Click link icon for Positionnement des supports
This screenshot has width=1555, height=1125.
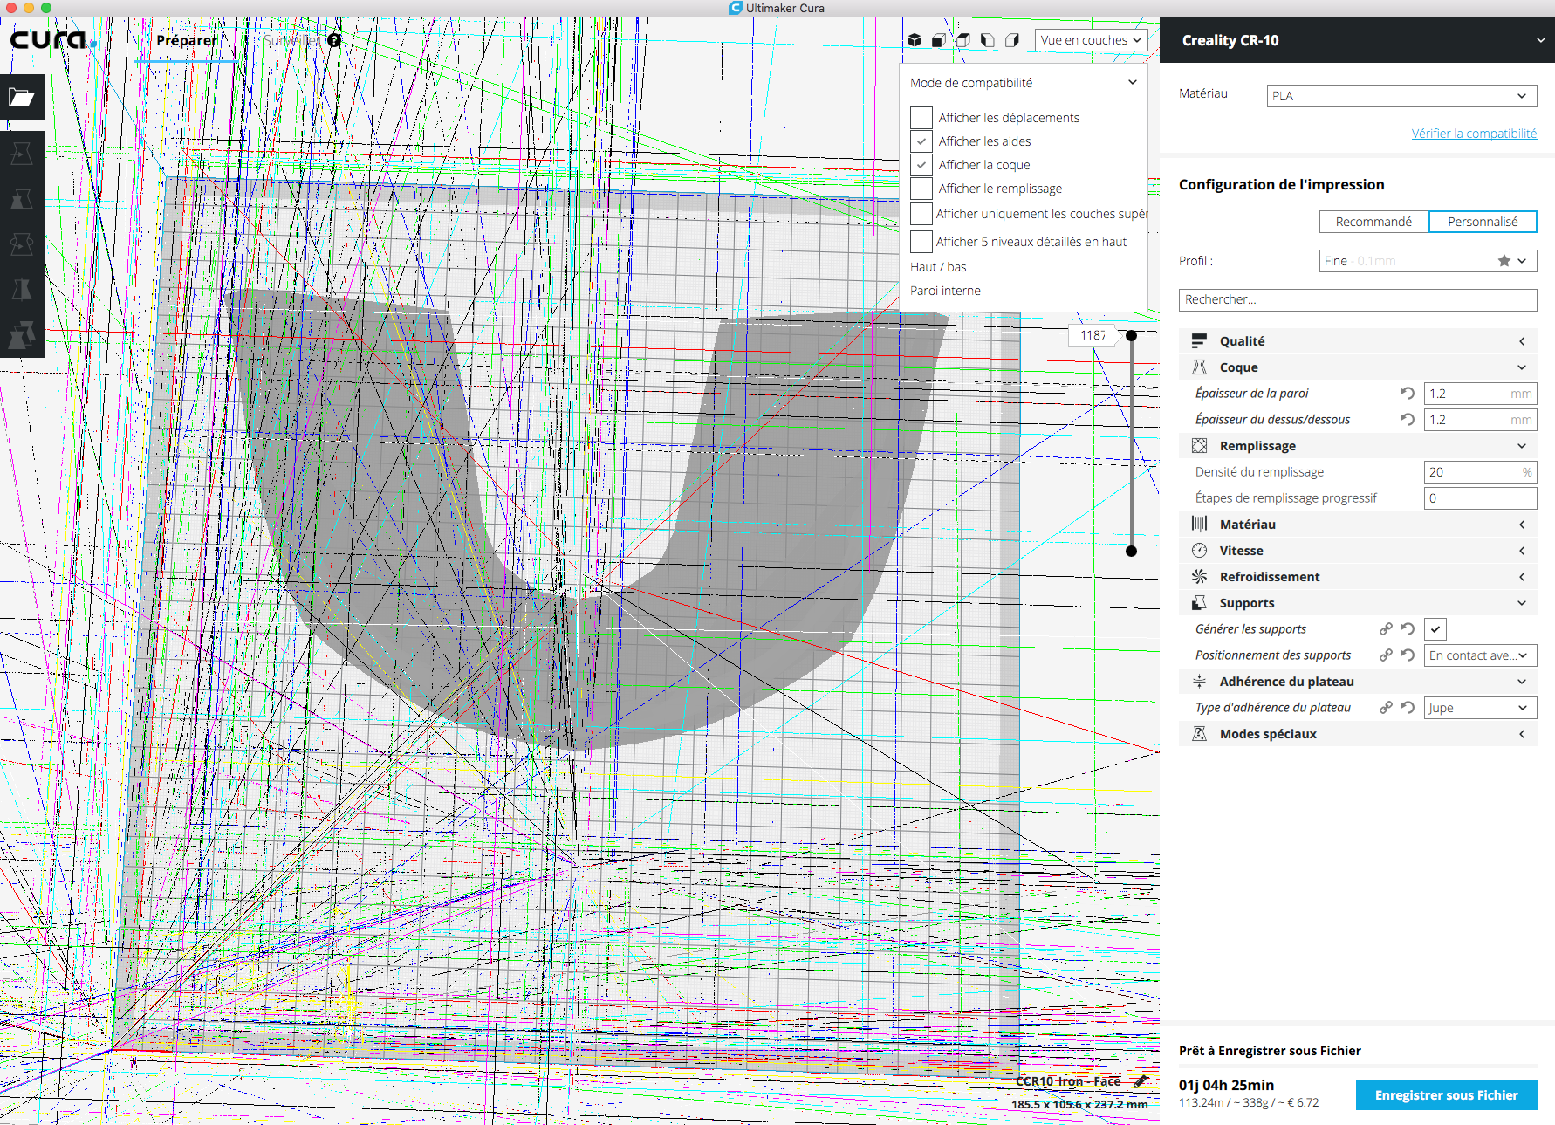[x=1386, y=655]
